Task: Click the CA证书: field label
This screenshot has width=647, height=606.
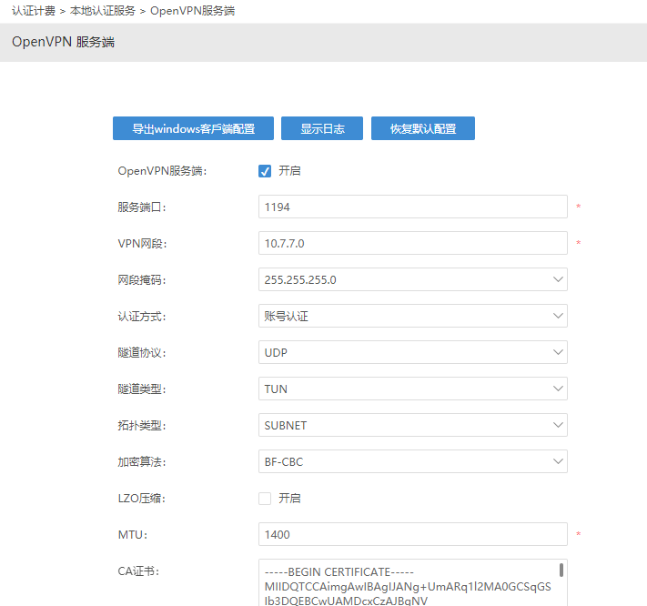Action: coord(138,571)
